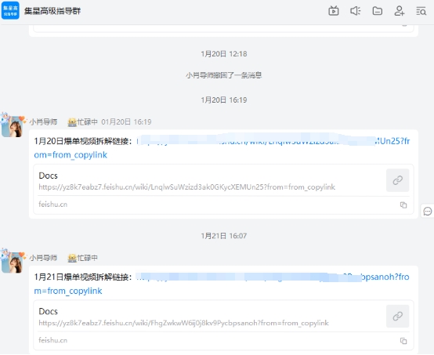434x355 pixels.
Task: Click the floating comment bubble icon at right edge
Action: 428,212
